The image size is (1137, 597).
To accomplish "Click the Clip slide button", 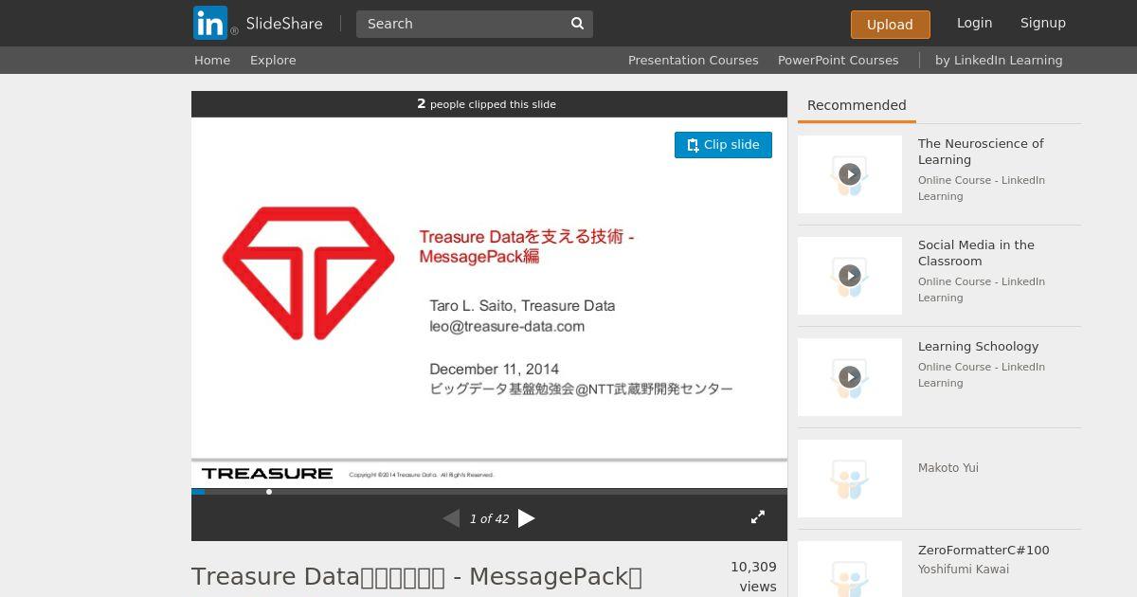I will pyautogui.click(x=723, y=145).
